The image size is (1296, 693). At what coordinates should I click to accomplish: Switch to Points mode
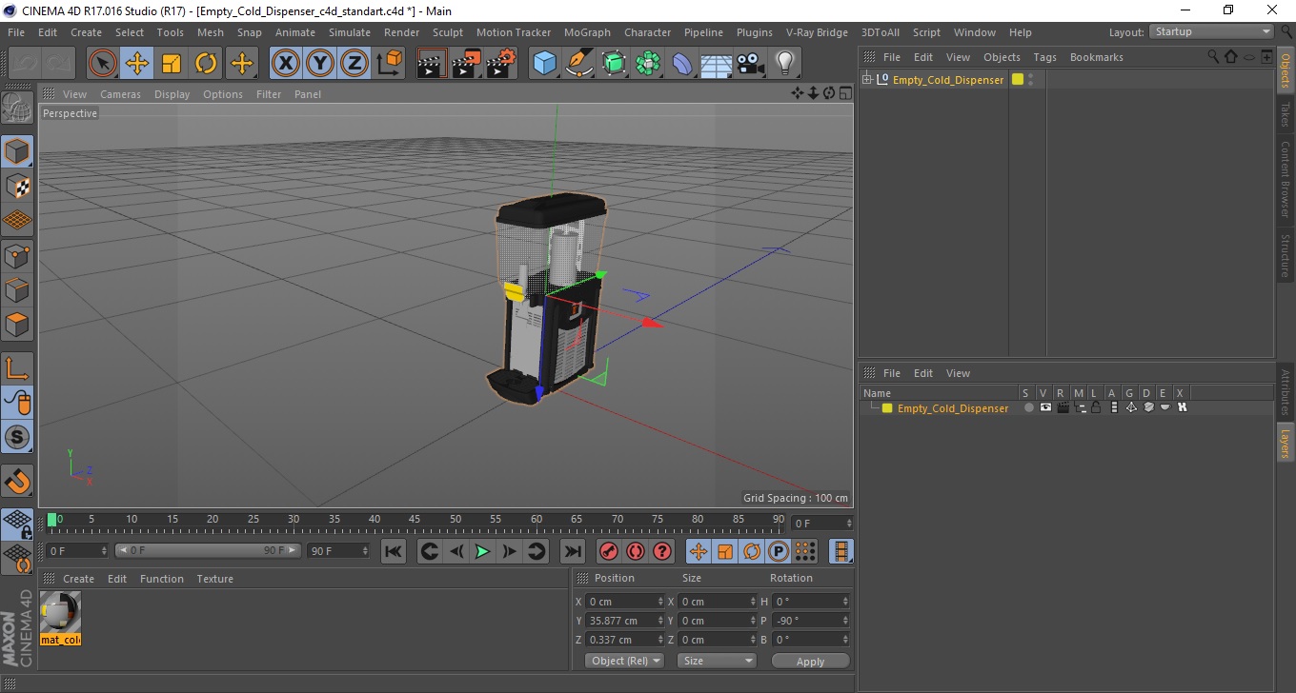(x=17, y=255)
